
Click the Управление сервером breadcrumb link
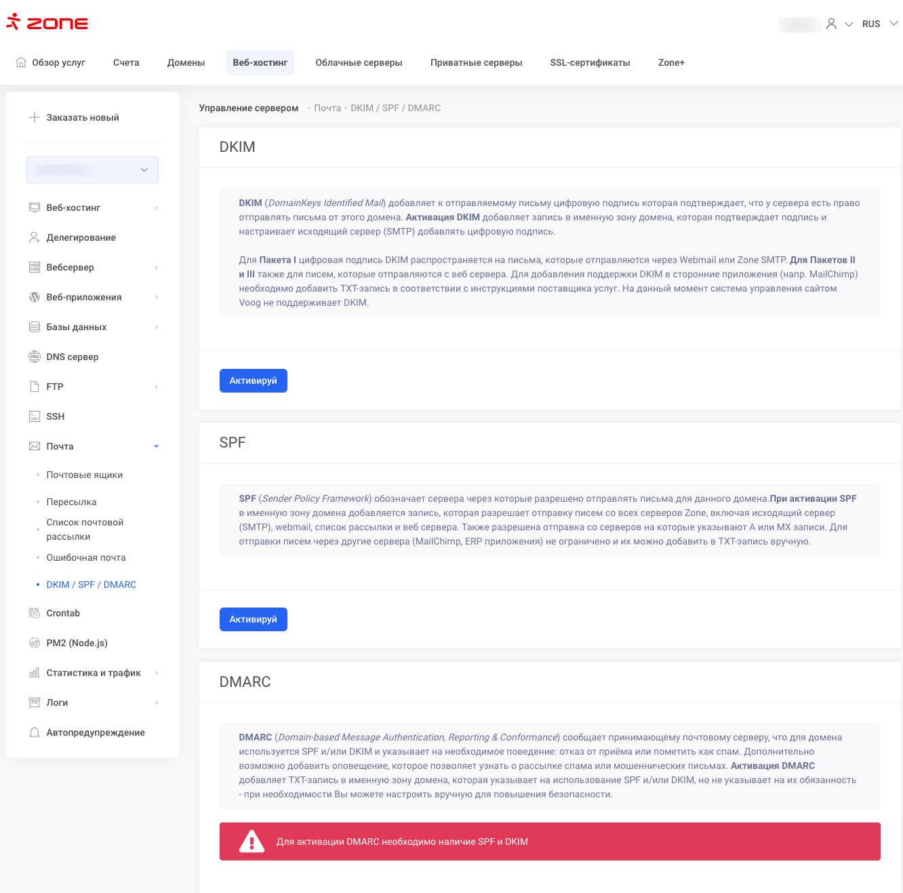(249, 108)
